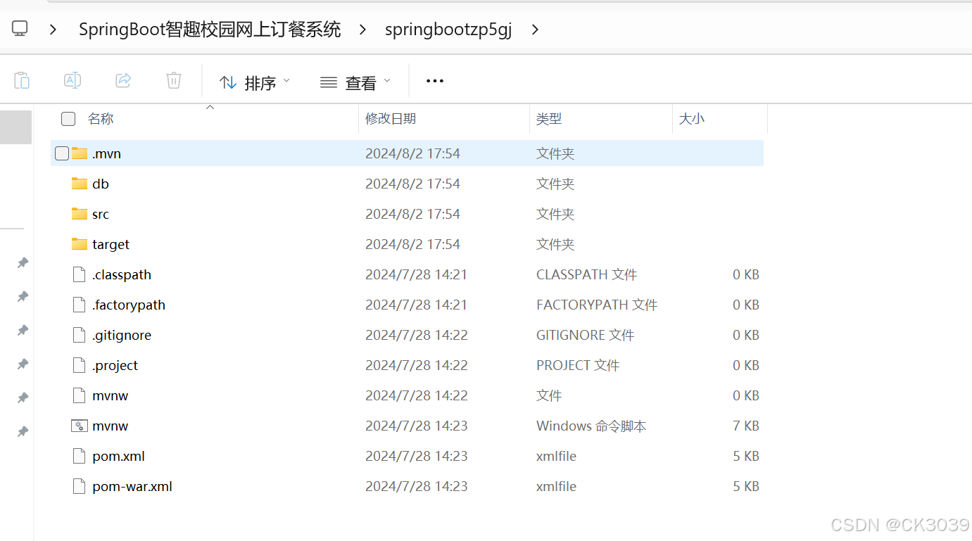Select the src folder icon
The width and height of the screenshot is (972, 541).
[x=80, y=214]
